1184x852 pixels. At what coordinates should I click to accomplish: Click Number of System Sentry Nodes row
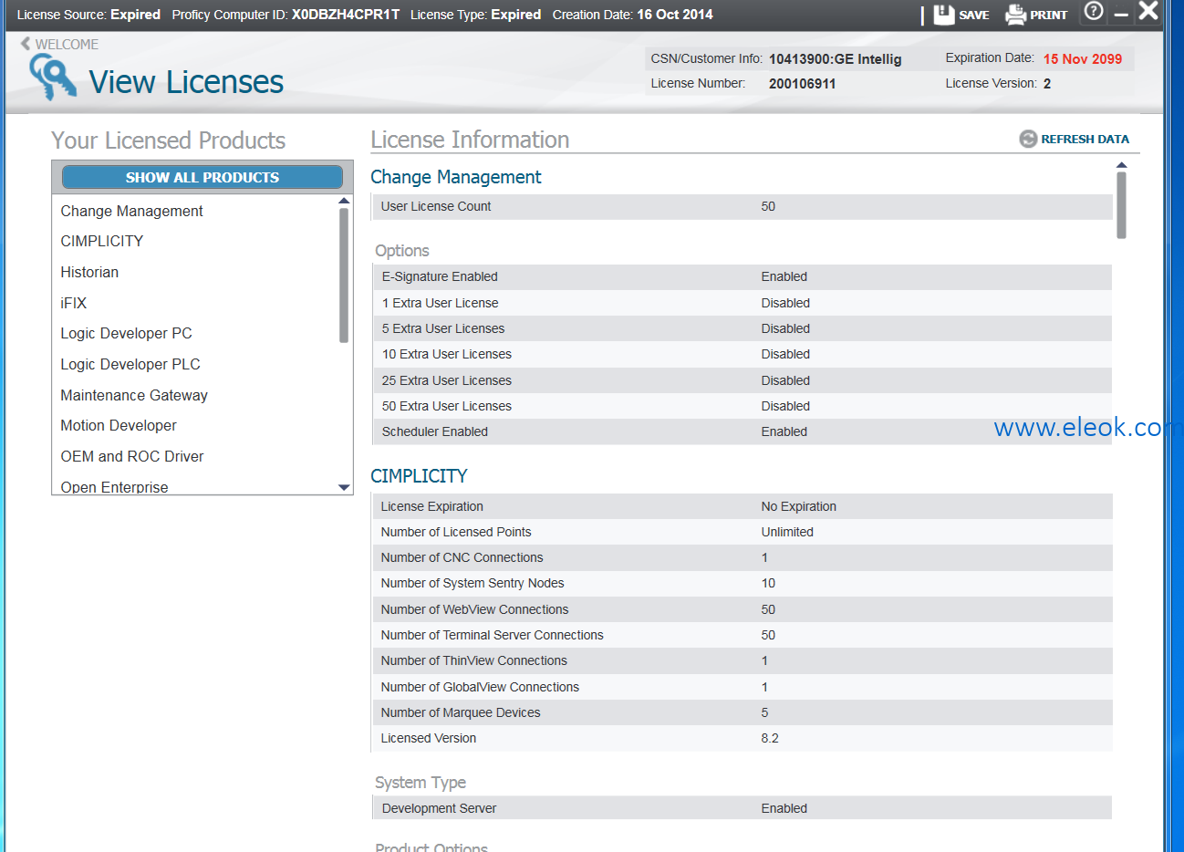tap(742, 583)
